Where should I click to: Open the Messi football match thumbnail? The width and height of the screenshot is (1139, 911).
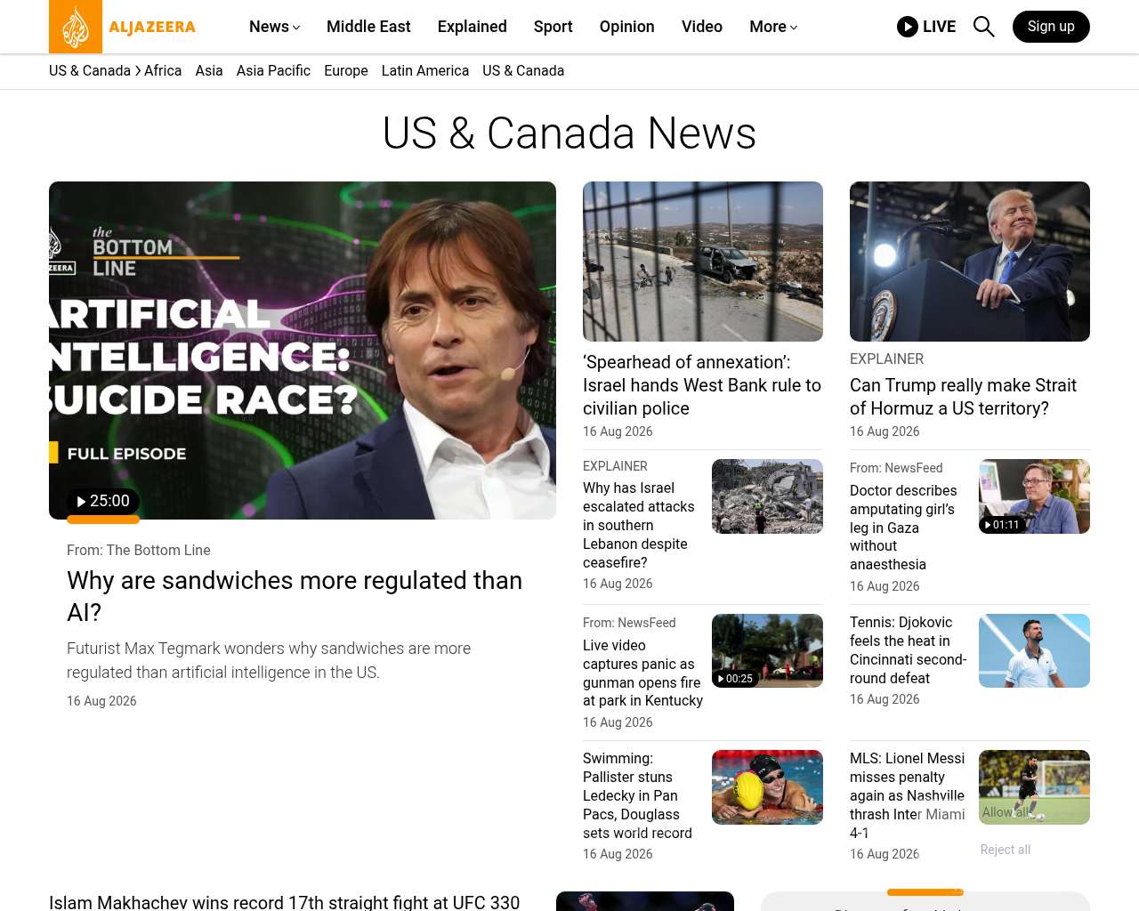pyautogui.click(x=1034, y=787)
